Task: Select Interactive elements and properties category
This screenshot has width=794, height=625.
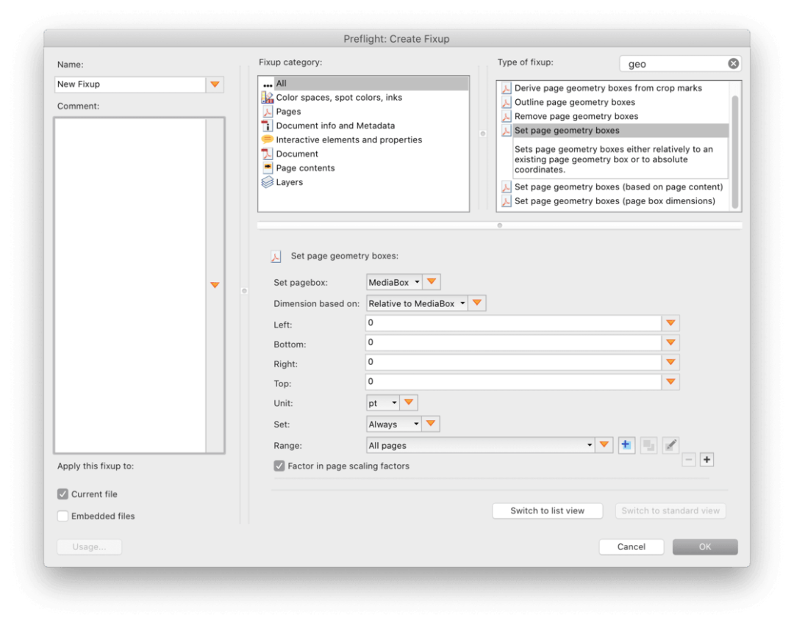Action: tap(364, 140)
